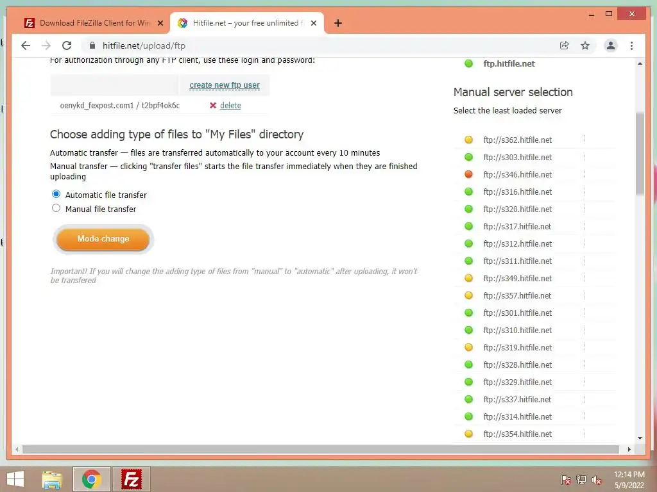
Task: Select ftp://s301.hitfile.net server
Action: coord(518,313)
